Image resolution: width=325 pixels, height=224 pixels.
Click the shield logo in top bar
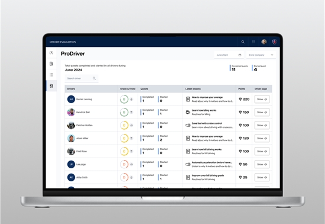tap(274, 42)
